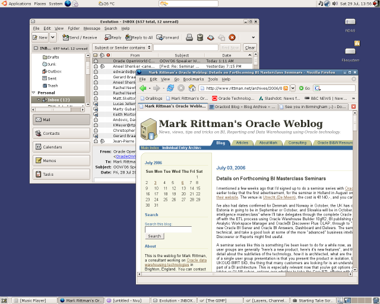Click the RSS feed icon in URL bar
The width and height of the screenshot is (380, 304).
(286, 88)
